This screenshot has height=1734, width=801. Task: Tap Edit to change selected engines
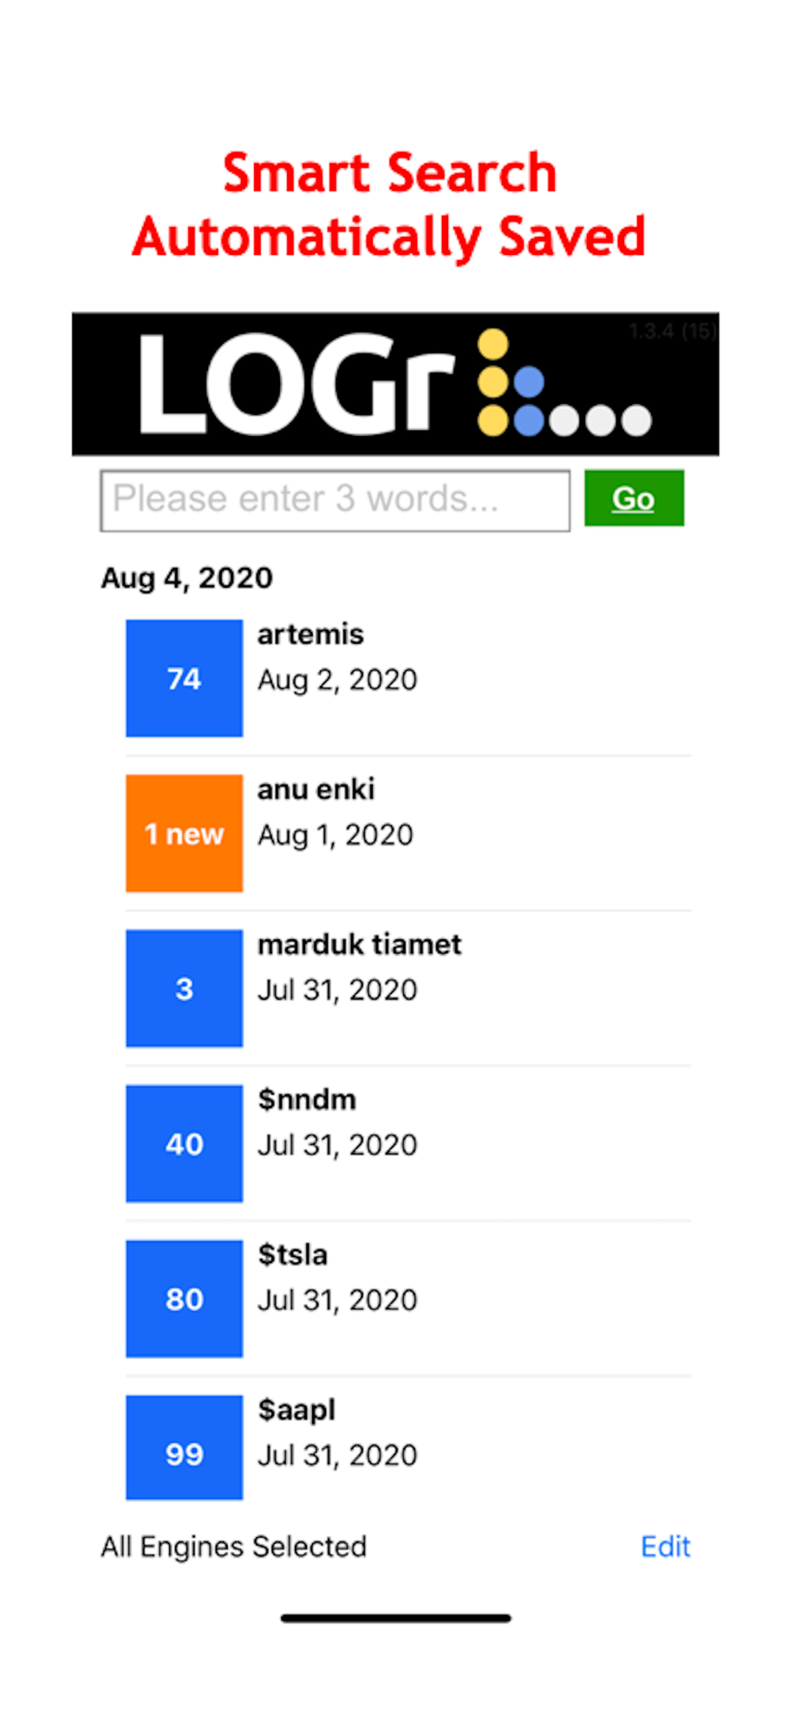665,1547
